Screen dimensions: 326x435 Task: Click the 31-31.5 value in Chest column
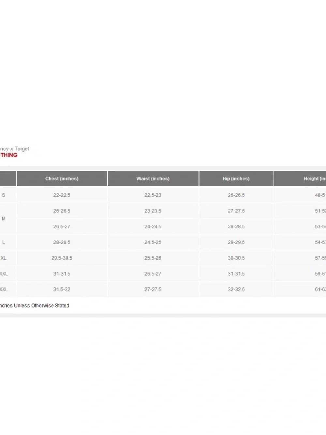62,274
